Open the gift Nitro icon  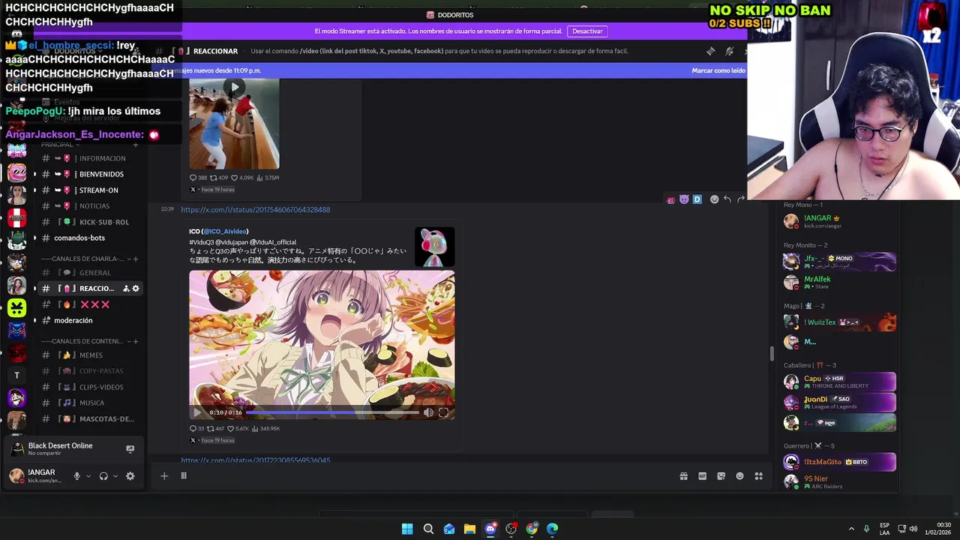[x=684, y=475]
